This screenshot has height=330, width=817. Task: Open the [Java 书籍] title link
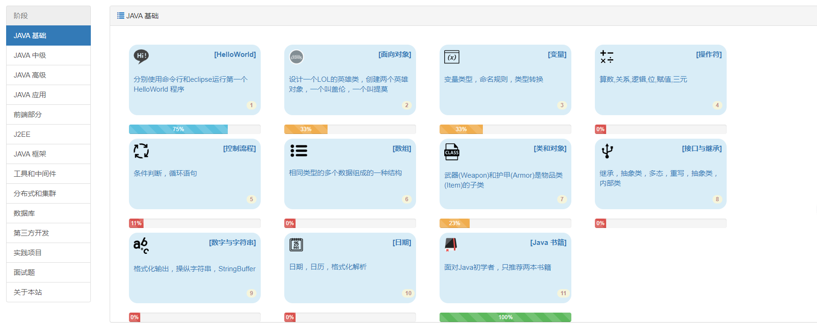pyautogui.click(x=548, y=243)
